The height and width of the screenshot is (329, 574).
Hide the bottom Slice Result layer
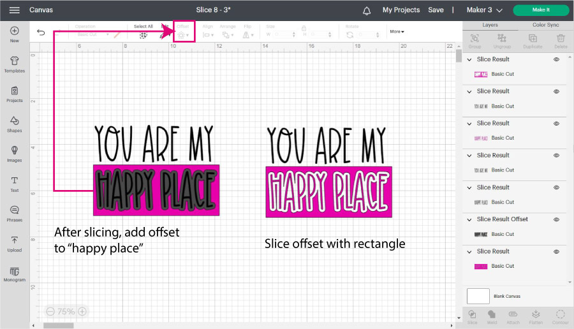click(x=556, y=251)
